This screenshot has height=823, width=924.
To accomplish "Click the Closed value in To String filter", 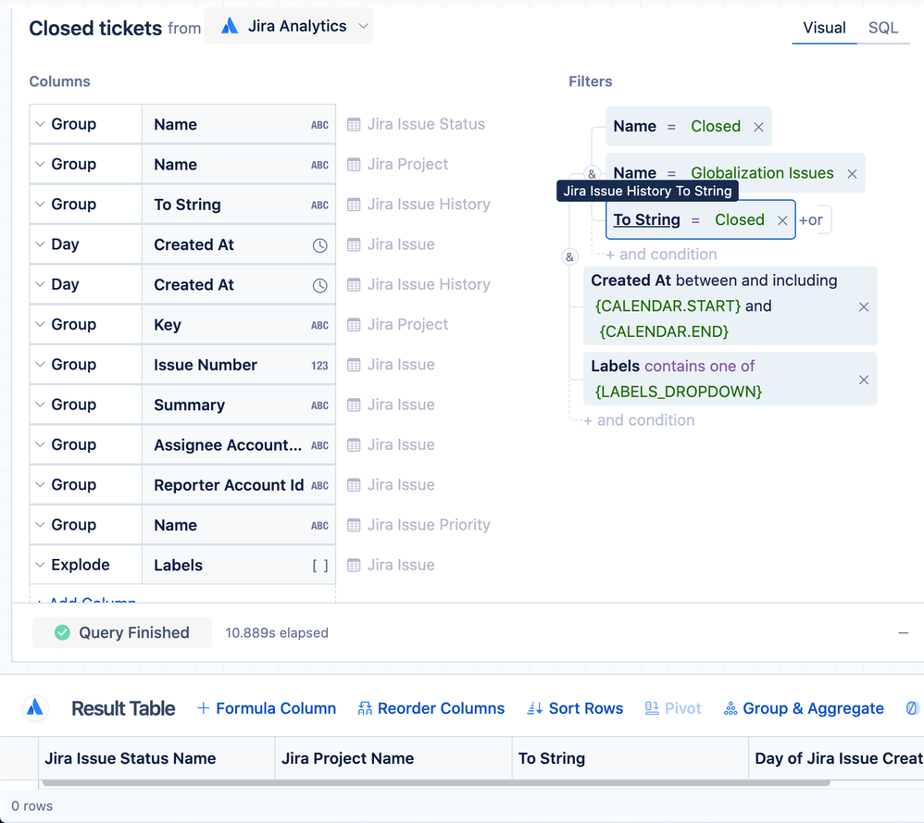I will point(740,219).
